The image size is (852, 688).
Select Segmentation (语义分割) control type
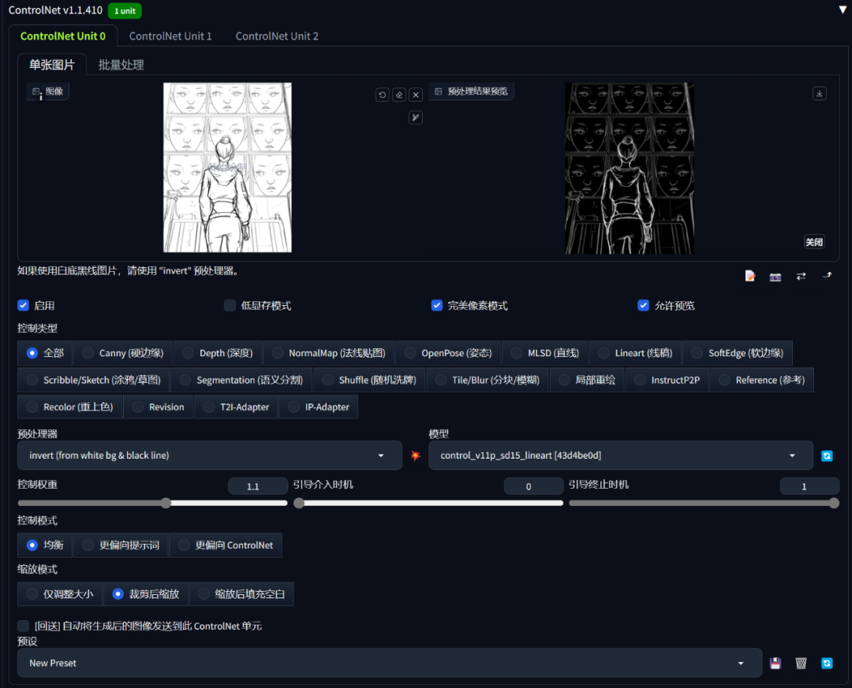241,380
